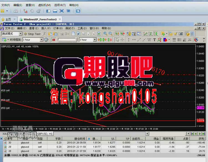This screenshot has width=208, height=162.
Task: Close the orders panel with X
Action: click(1, 139)
